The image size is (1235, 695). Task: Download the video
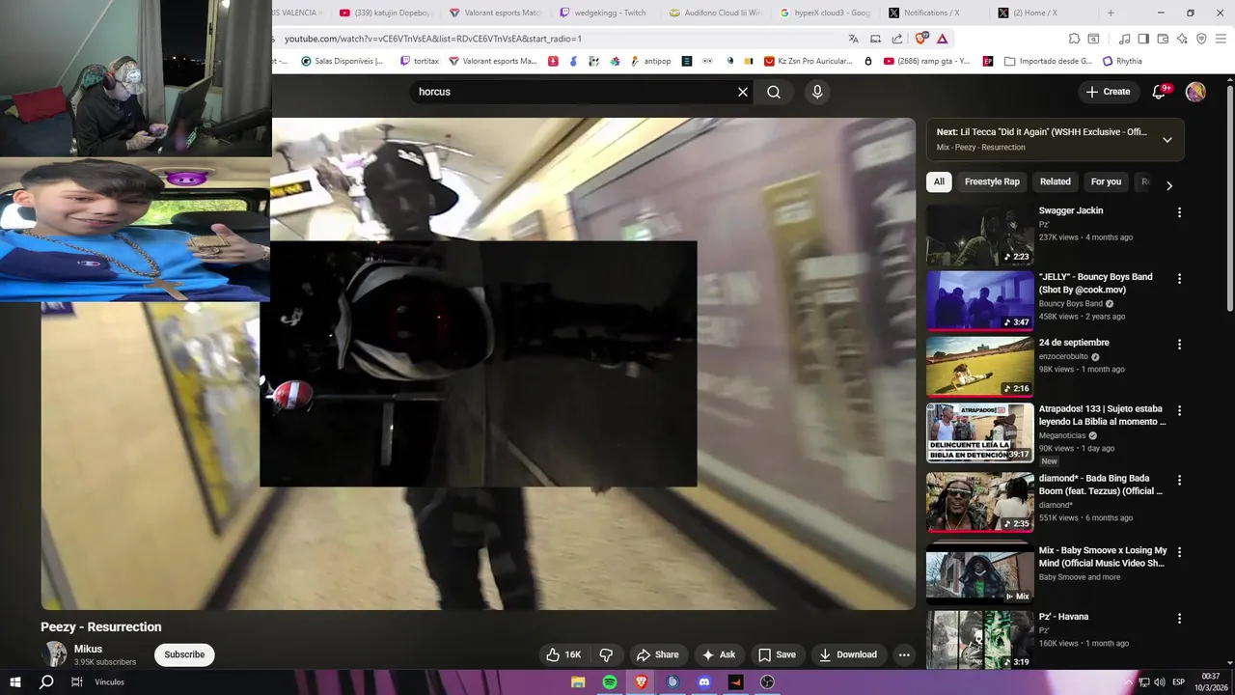[x=848, y=654]
